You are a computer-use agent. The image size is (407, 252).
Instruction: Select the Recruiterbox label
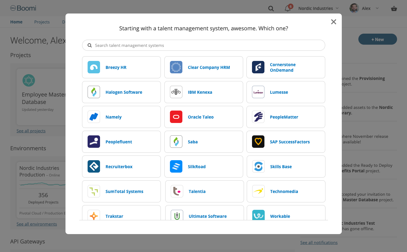pyautogui.click(x=119, y=167)
